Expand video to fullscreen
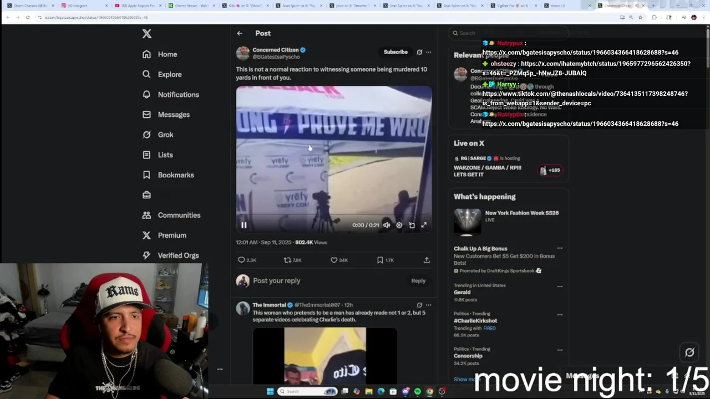The height and width of the screenshot is (399, 710). click(424, 225)
